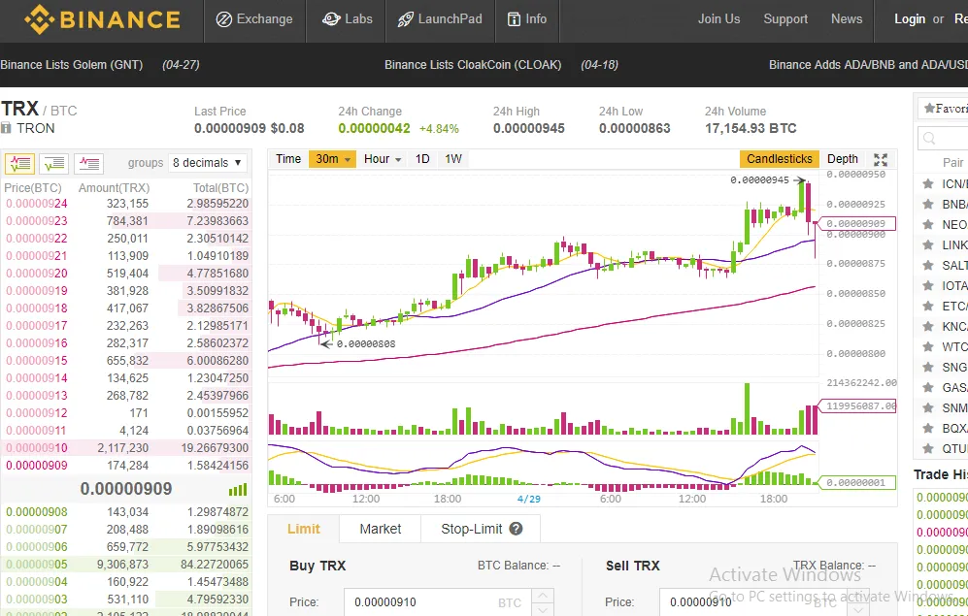
Task: Open the Stop-Limit help question mark
Action: 517,529
